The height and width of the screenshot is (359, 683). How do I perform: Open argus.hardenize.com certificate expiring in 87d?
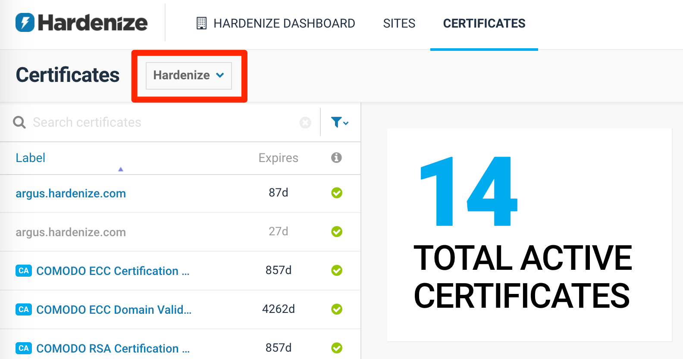pos(71,194)
